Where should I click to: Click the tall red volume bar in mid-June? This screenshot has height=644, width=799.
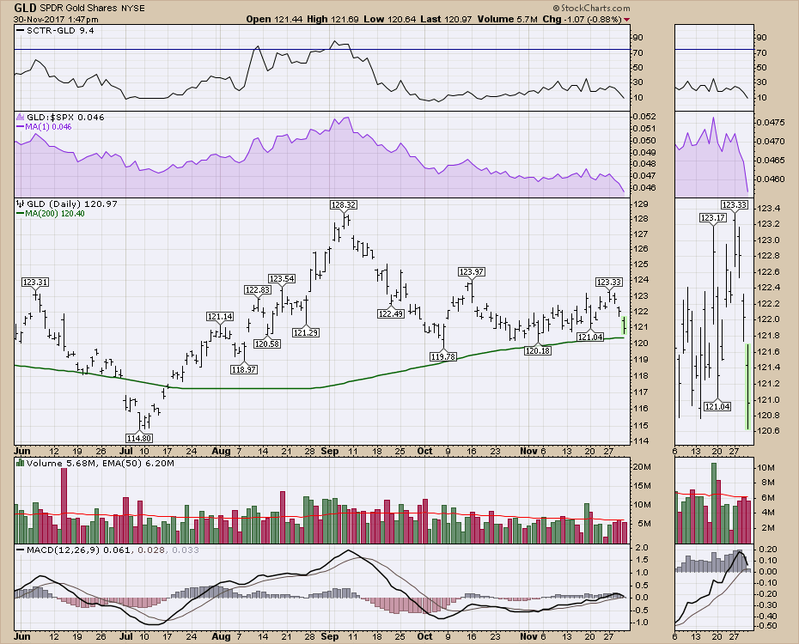pyautogui.click(x=64, y=506)
